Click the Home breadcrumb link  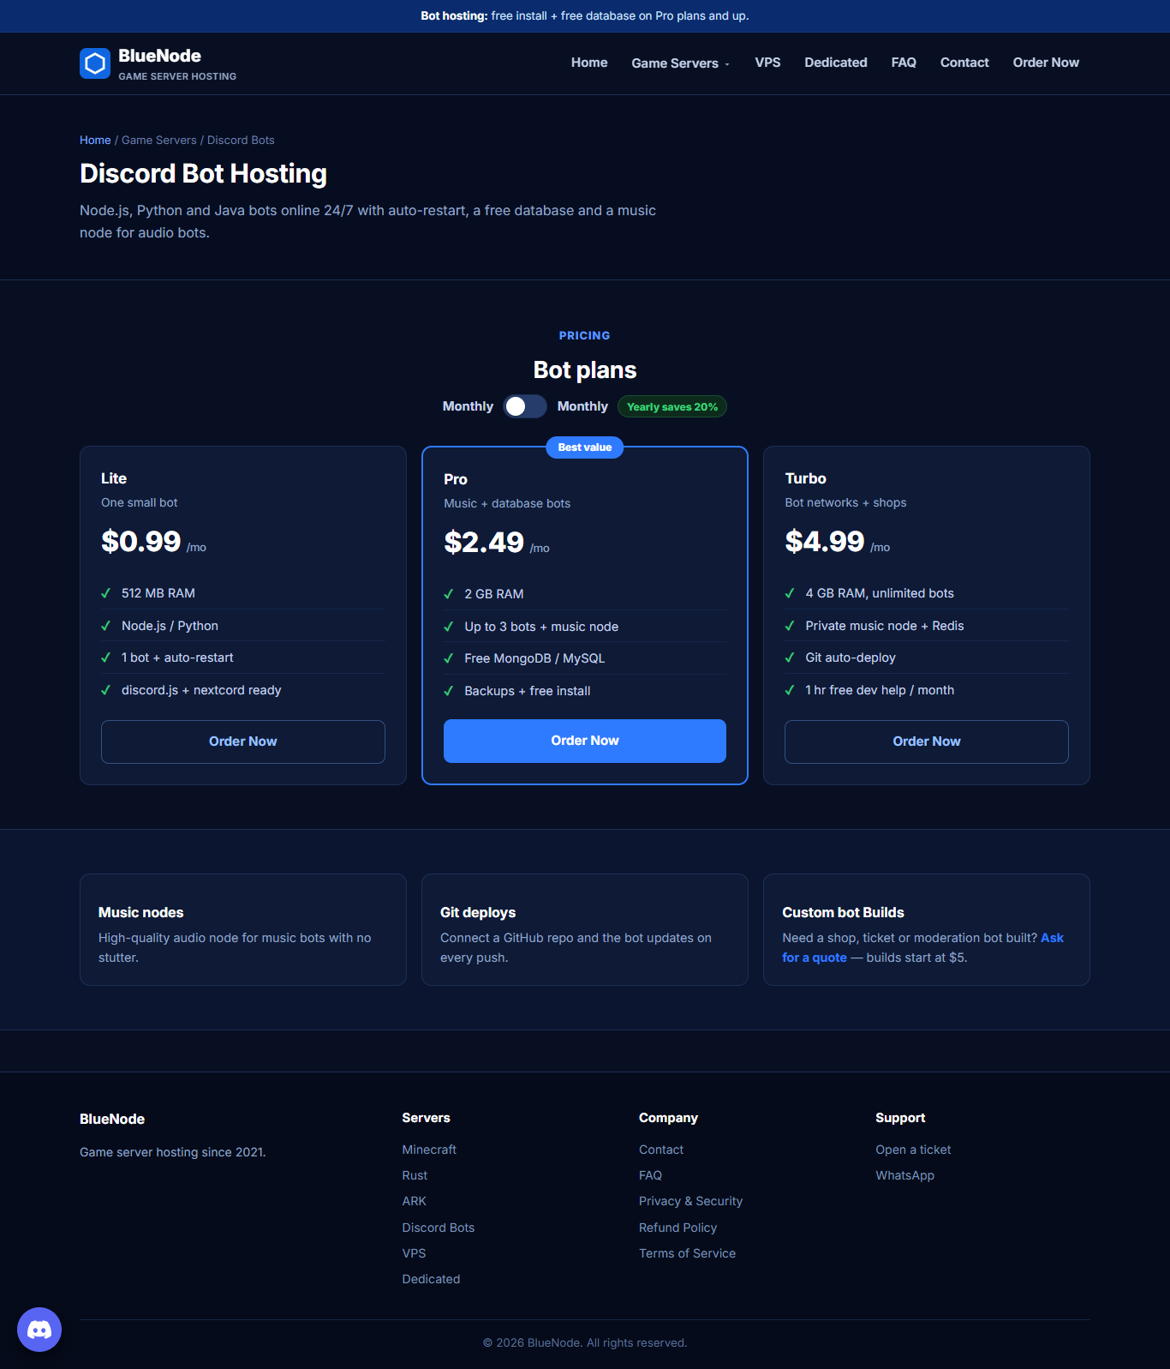(95, 140)
